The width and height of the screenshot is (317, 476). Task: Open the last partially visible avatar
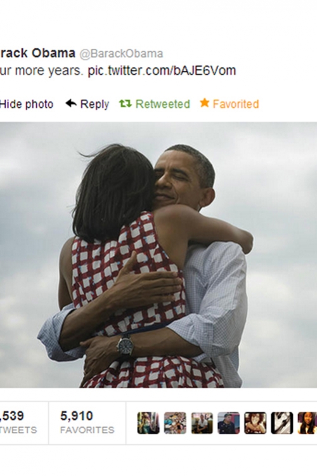pyautogui.click(x=307, y=423)
